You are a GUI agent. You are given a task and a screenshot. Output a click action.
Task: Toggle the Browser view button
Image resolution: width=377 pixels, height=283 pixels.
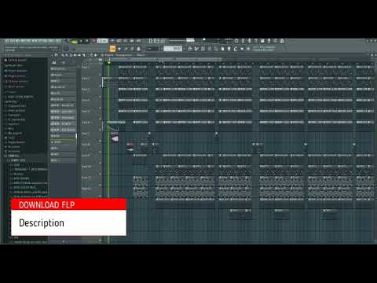[x=216, y=49]
